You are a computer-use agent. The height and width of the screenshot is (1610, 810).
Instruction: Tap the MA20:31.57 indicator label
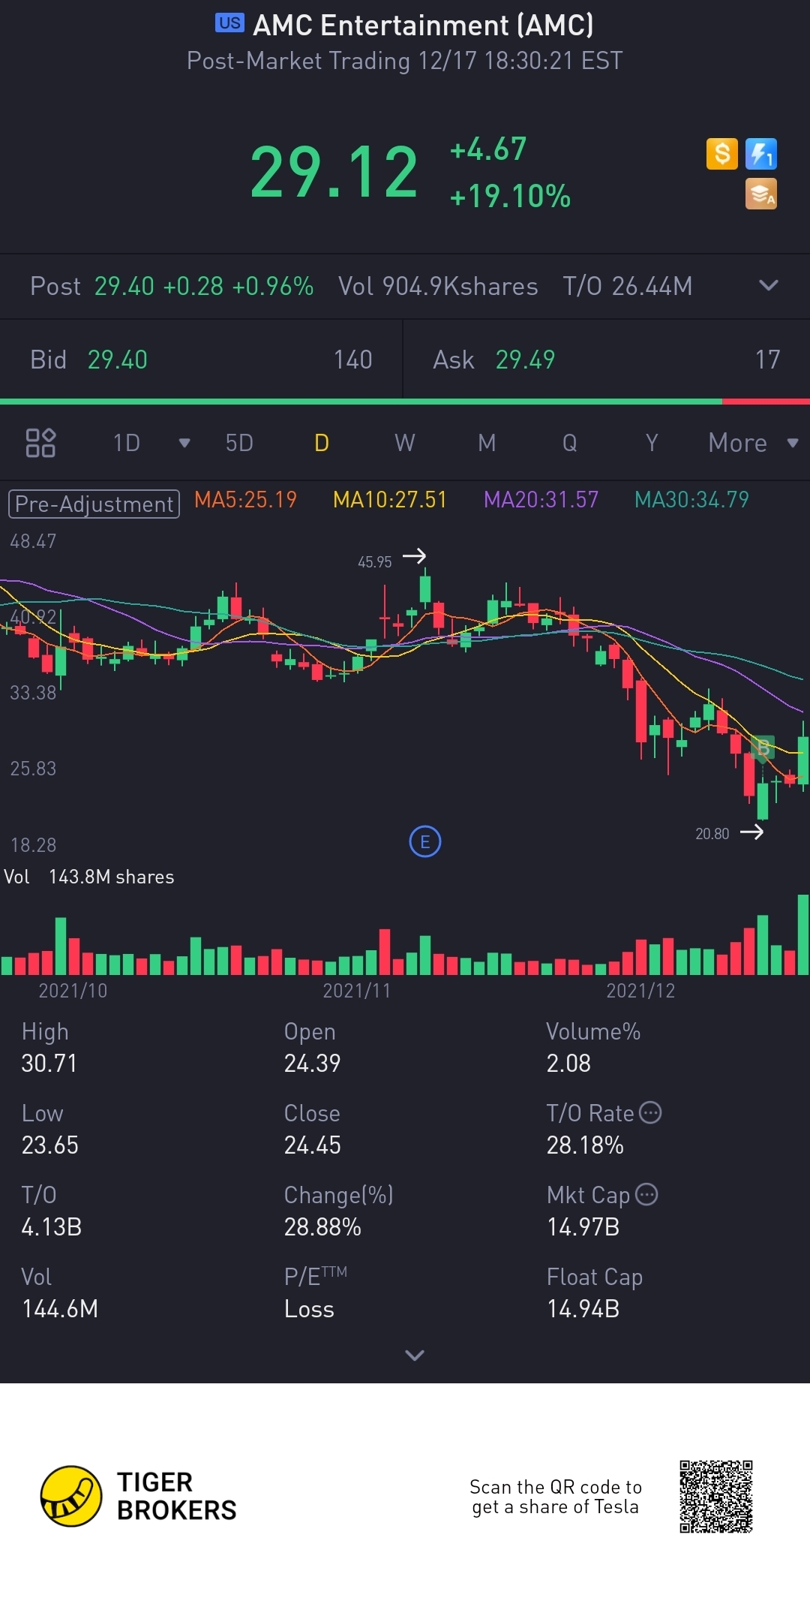point(541,500)
